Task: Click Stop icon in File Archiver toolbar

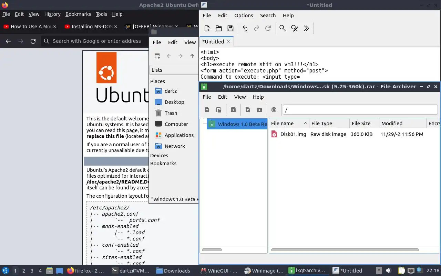Action: click(274, 110)
